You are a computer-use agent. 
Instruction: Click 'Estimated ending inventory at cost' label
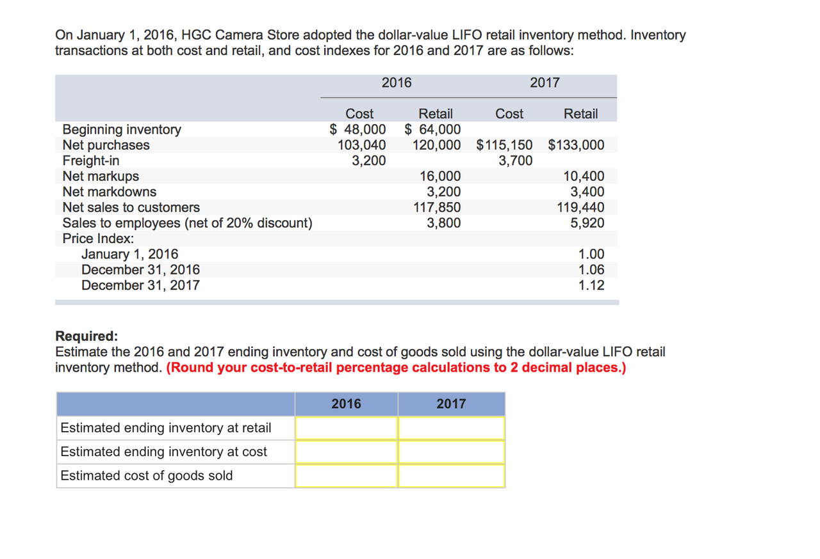click(163, 452)
